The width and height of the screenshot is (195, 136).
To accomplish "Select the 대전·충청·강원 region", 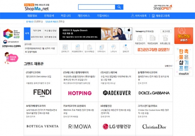I will [x=51, y=37].
